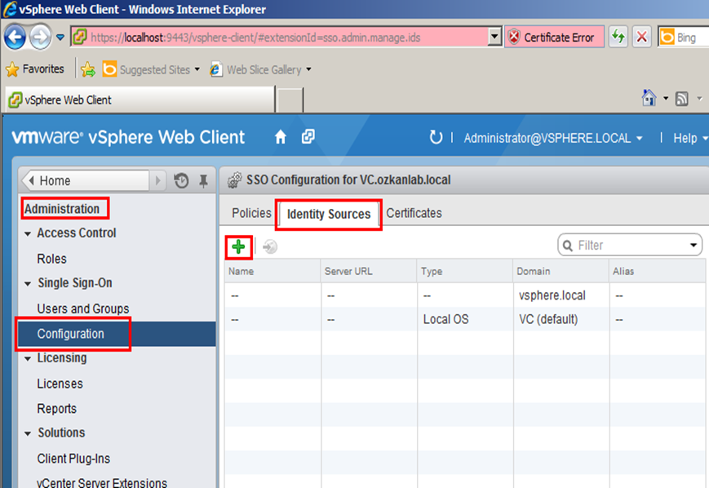This screenshot has width=709, height=488.
Task: Click the vSphere refresh circular arrow
Action: coord(436,137)
